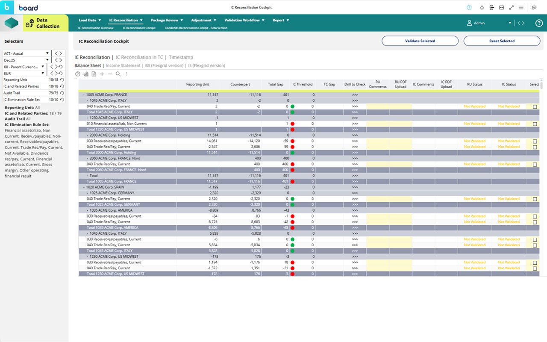Image resolution: width=547 pixels, height=342 pixels.
Task: Click the fullscreen expand arrow icon
Action: click(x=512, y=7)
